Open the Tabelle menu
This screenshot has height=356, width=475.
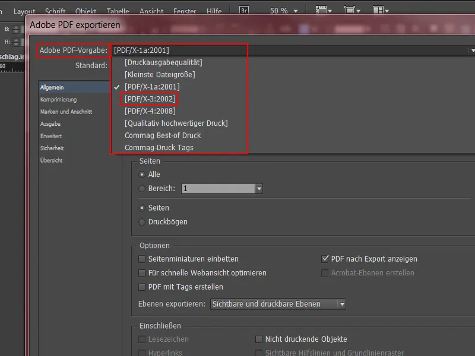[x=118, y=11]
